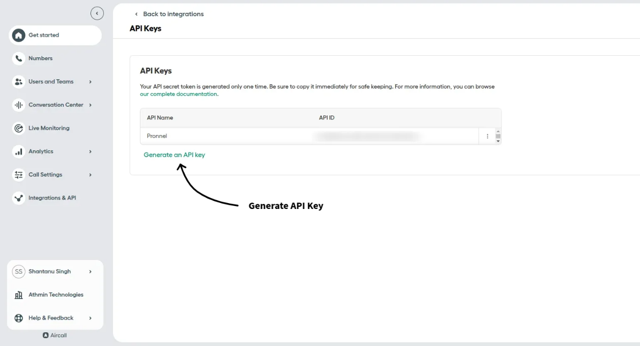Click the scrollbar down arrow beside the table
The height and width of the screenshot is (346, 640).
point(498,142)
